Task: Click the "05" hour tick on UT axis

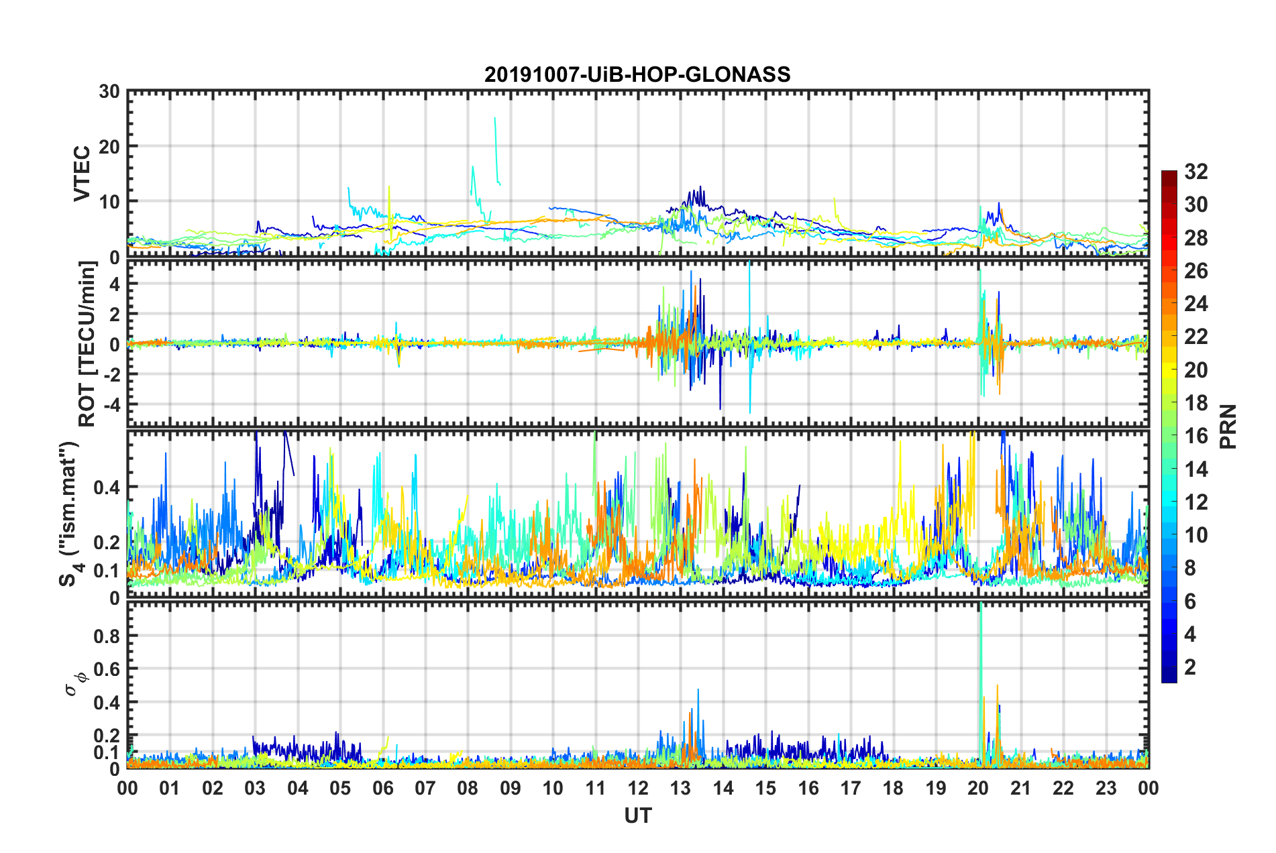Action: (x=340, y=788)
